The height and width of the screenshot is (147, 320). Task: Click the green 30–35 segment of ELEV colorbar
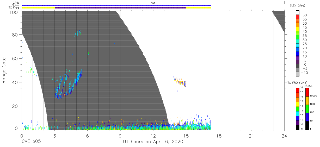coord(298,38)
